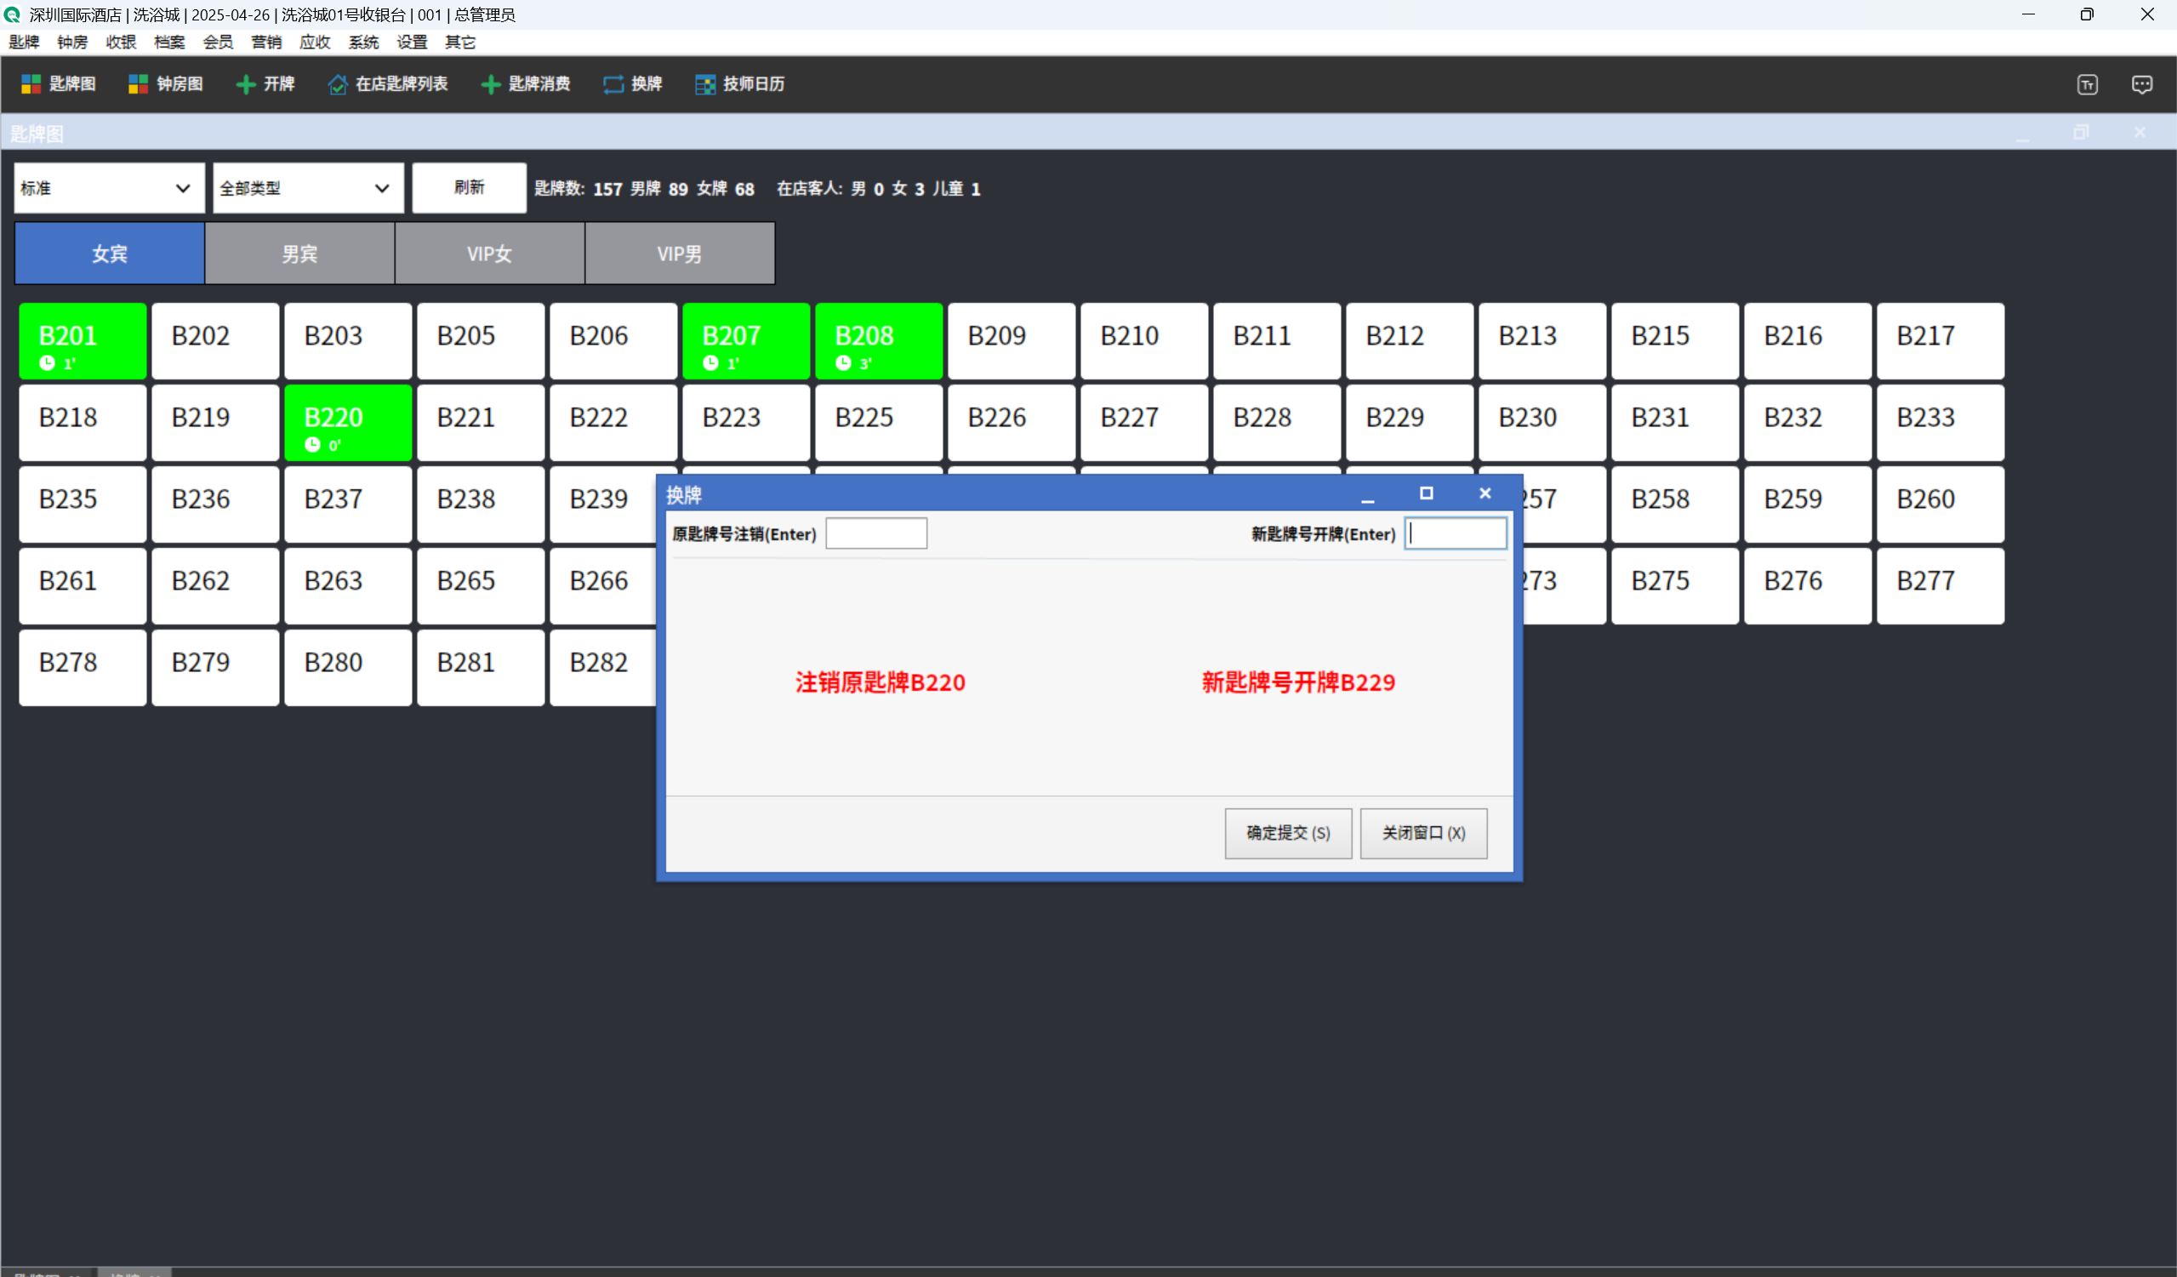Open the 匙牌图 toolbar view
Viewport: 2177px width, 1277px height.
(x=58, y=84)
